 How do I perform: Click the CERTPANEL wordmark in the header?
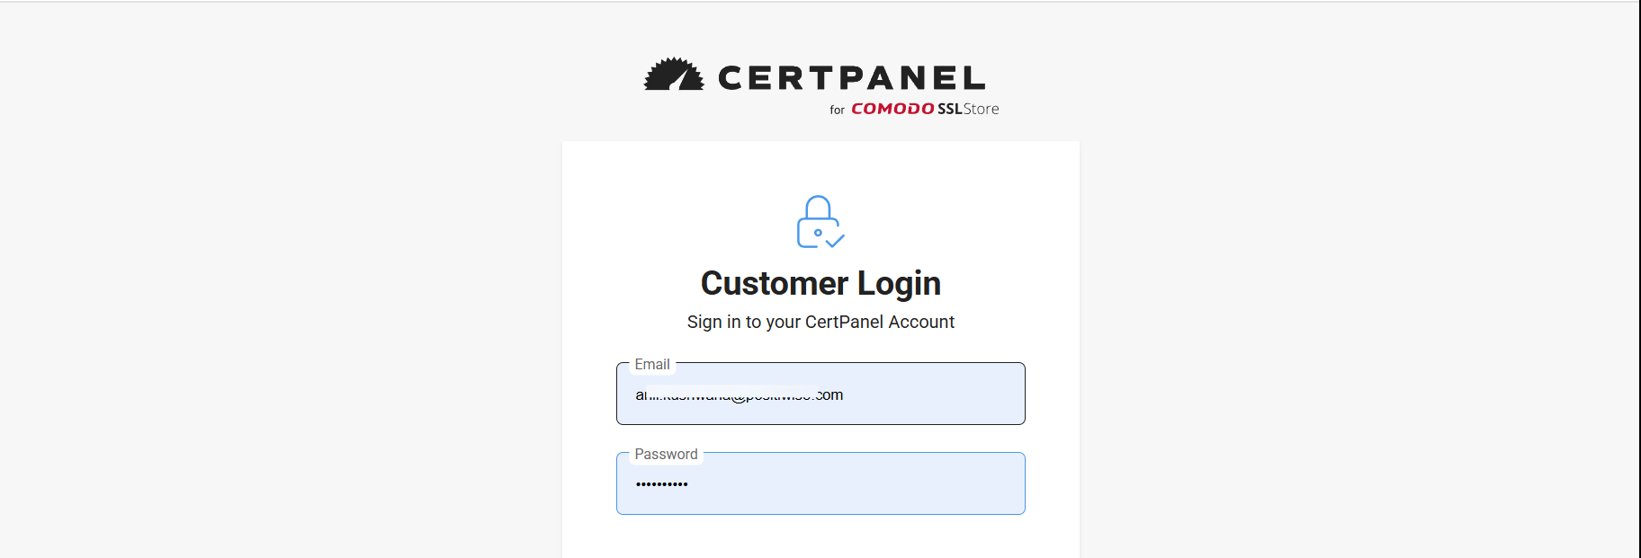point(851,78)
